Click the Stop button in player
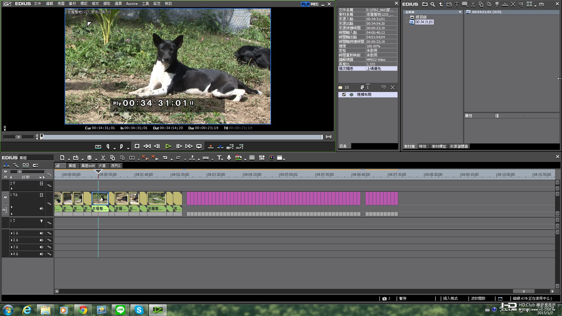 137,147
